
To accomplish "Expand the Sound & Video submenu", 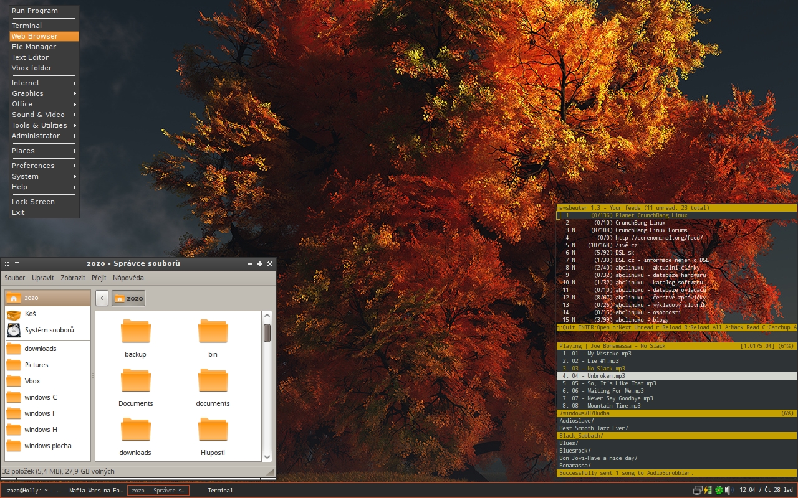I will (x=44, y=115).
